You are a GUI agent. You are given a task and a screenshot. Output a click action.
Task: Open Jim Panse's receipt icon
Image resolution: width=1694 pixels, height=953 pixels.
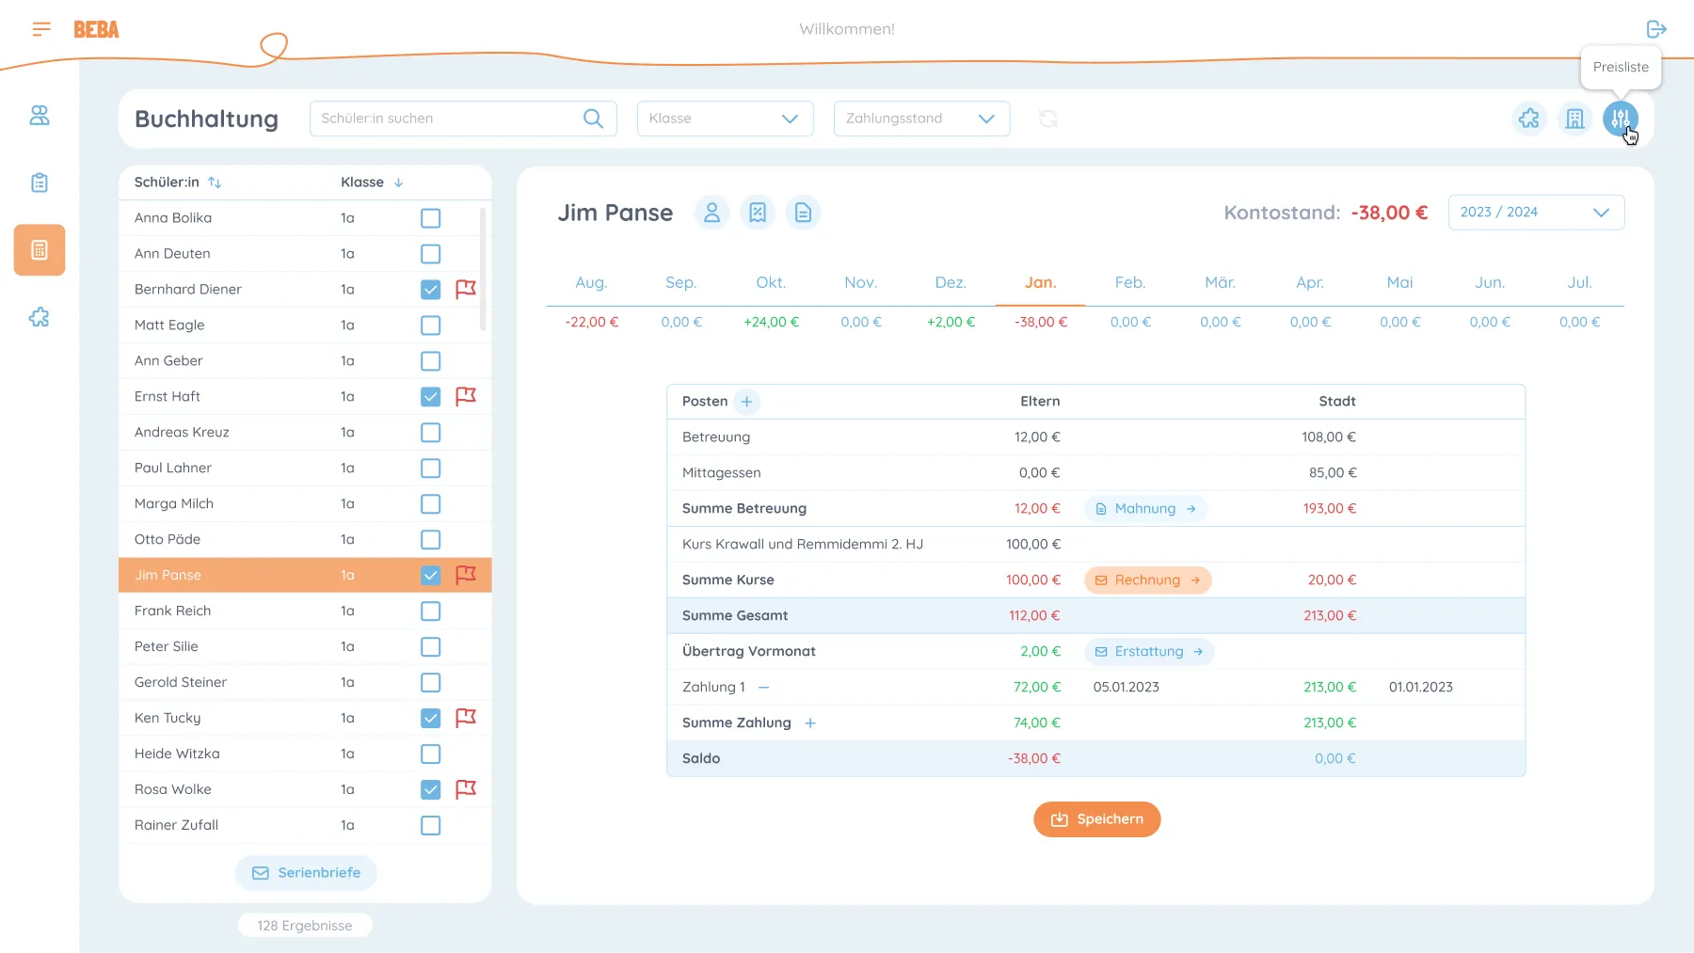point(758,213)
